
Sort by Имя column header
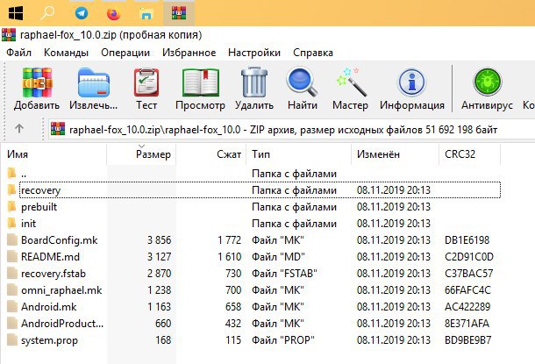[x=53, y=154]
